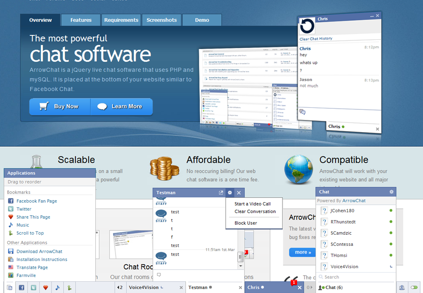Open the Demo tab
This screenshot has height=293, width=423.
coord(202,20)
